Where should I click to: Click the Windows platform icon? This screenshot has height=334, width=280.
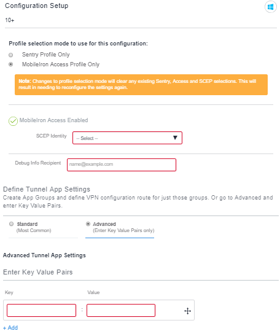[x=270, y=7]
